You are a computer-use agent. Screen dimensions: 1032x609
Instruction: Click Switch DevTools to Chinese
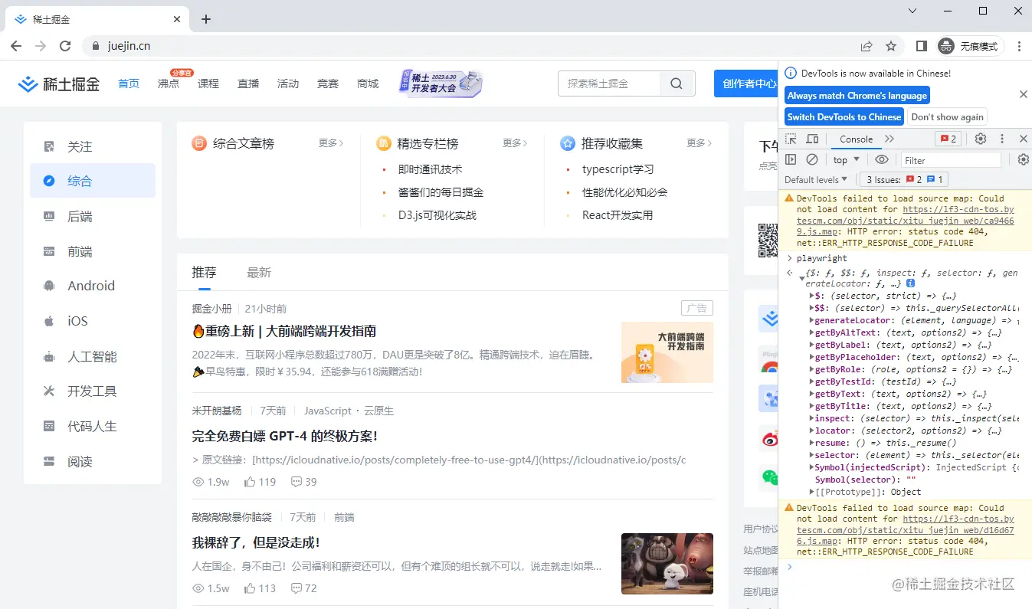[x=844, y=116]
